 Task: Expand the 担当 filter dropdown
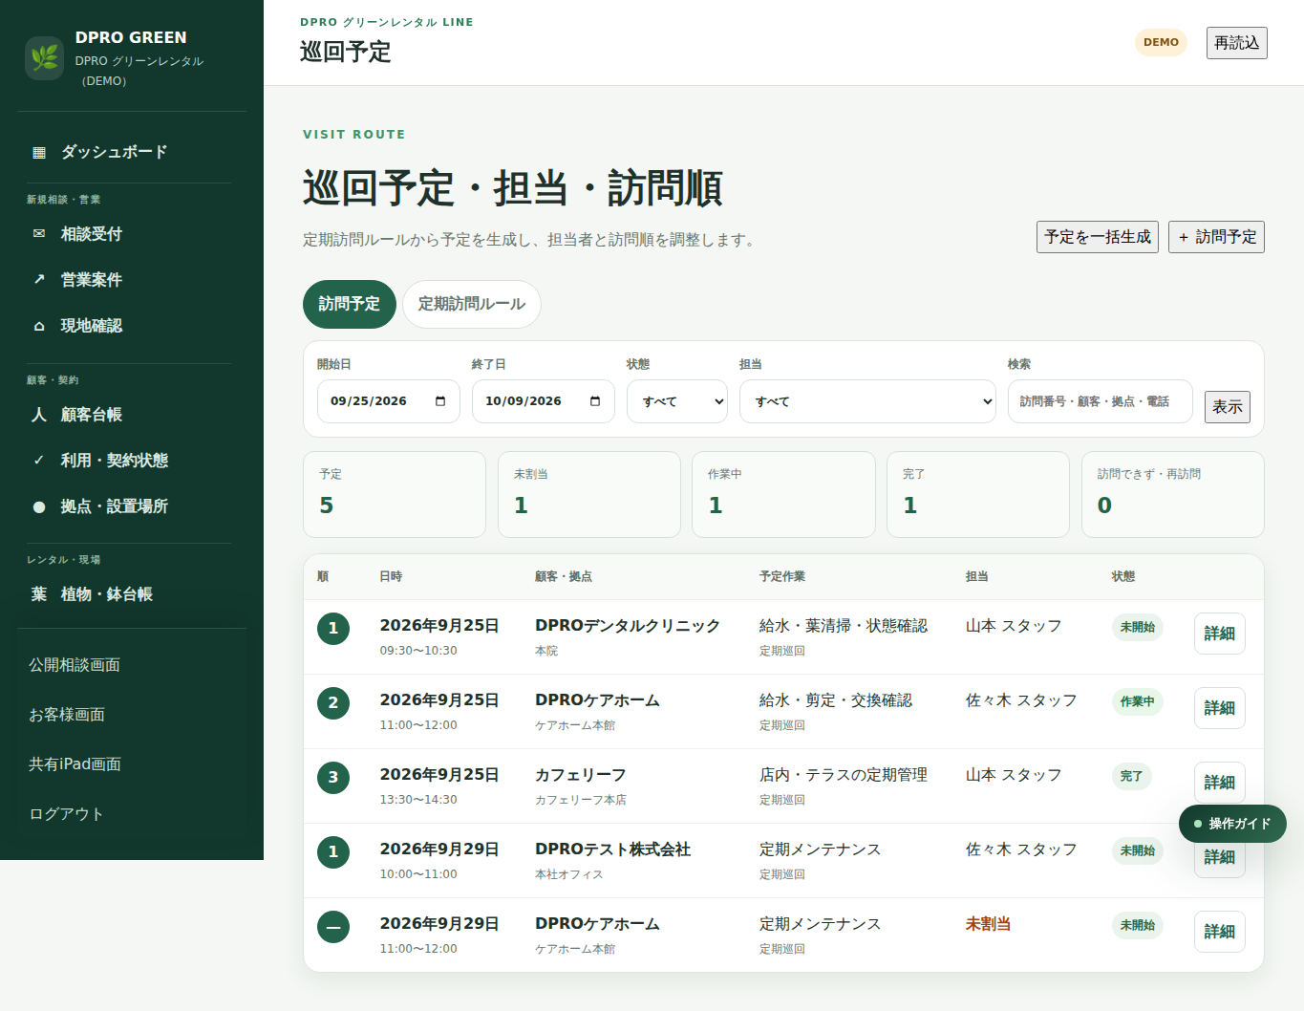point(867,401)
